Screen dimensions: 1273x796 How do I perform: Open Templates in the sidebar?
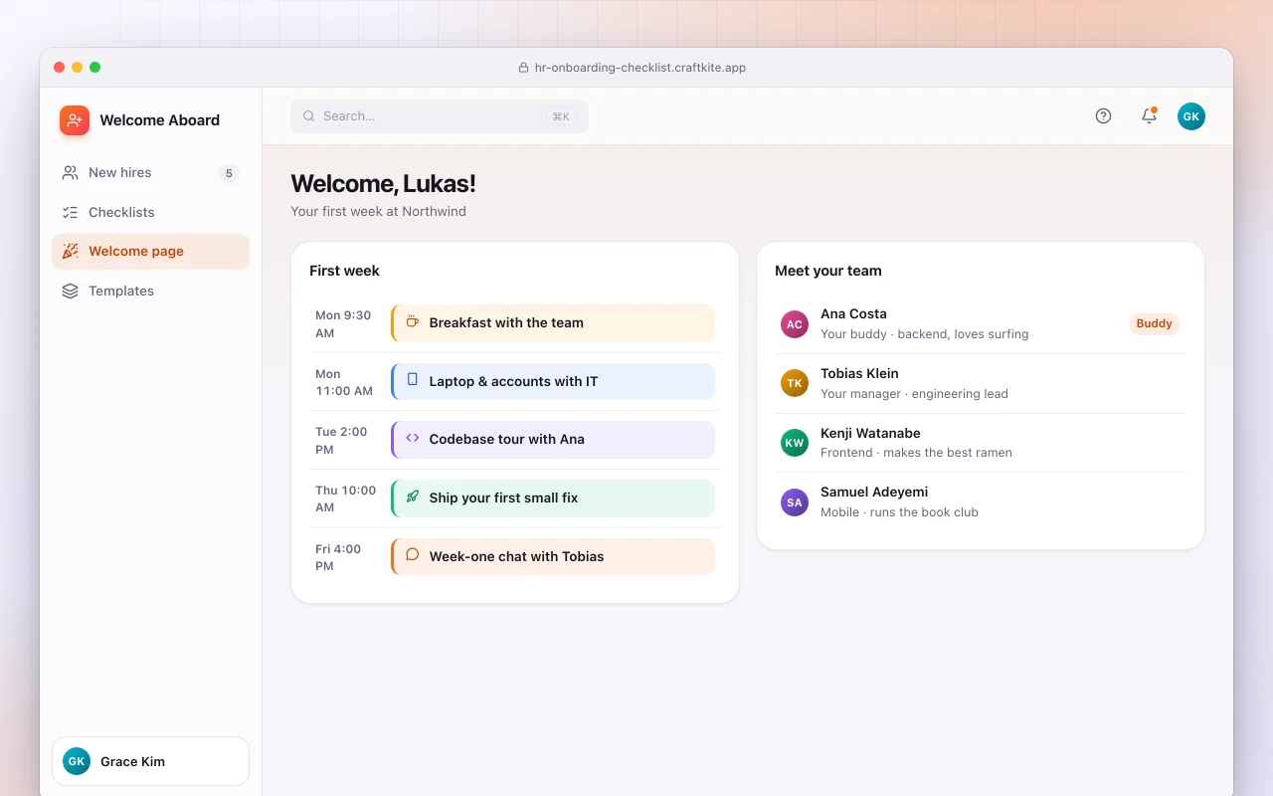(x=150, y=292)
